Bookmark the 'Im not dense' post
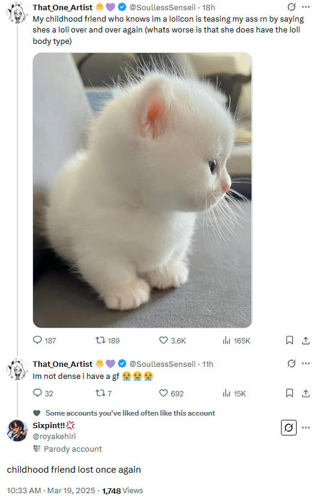This screenshot has width=314, height=501. point(289,393)
